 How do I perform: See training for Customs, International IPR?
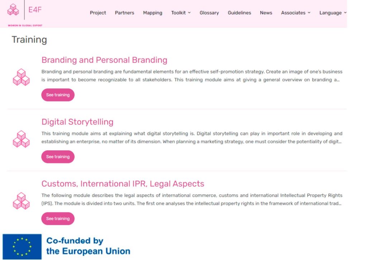click(x=58, y=218)
